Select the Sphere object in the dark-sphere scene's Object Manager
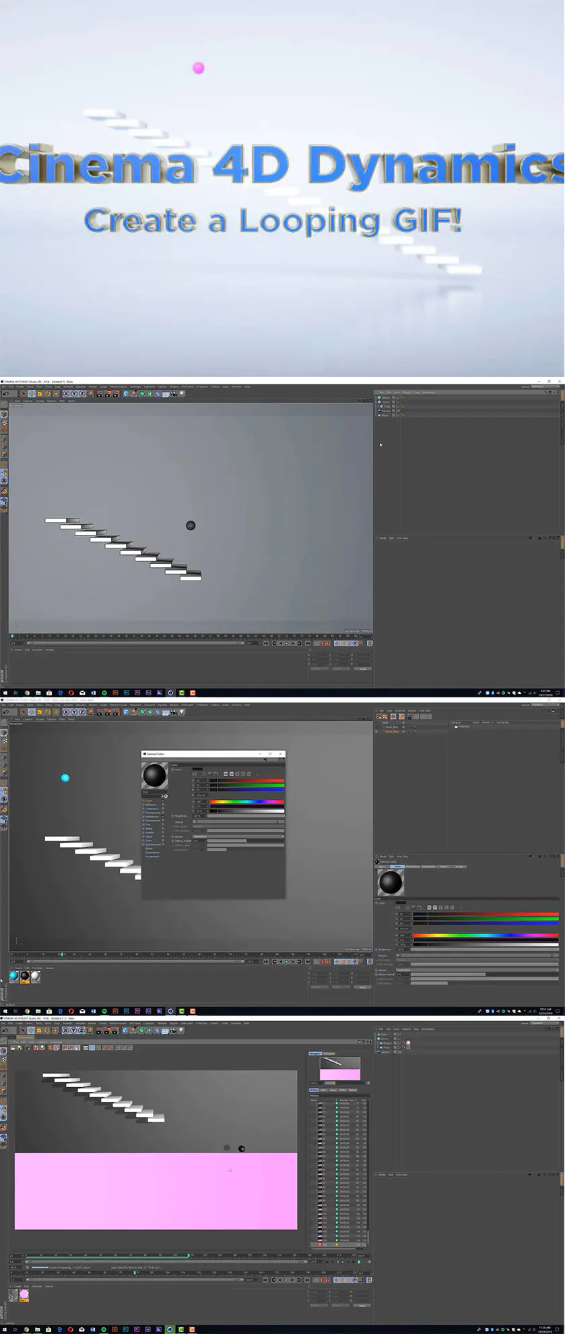The width and height of the screenshot is (565, 1334). point(386,397)
